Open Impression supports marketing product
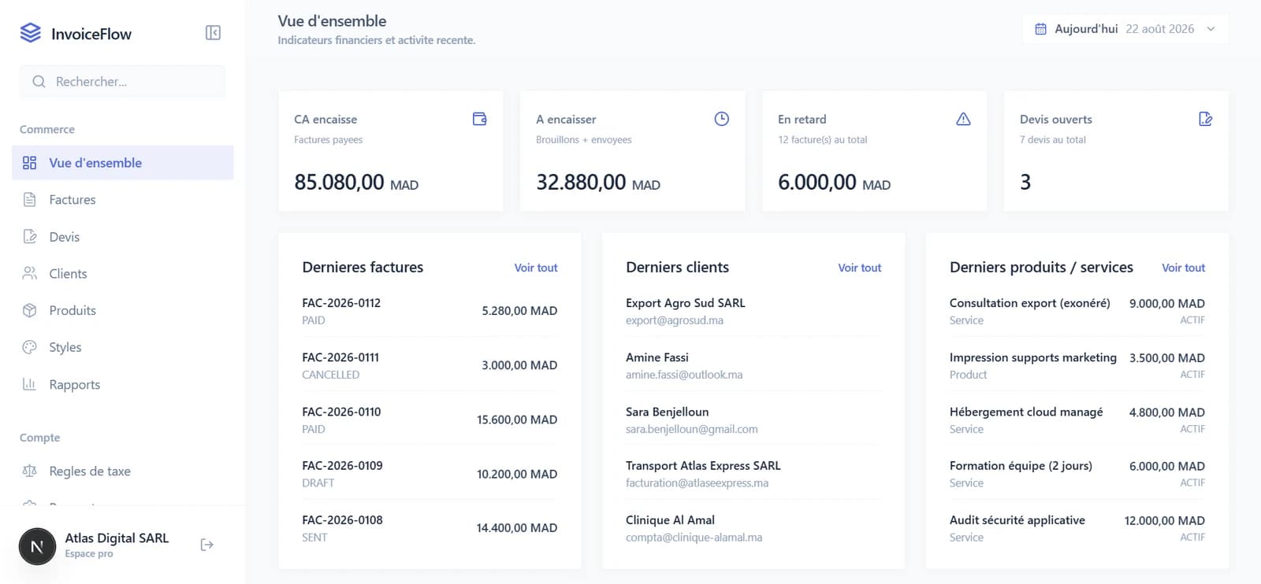Image resolution: width=1261 pixels, height=584 pixels. point(1077,365)
